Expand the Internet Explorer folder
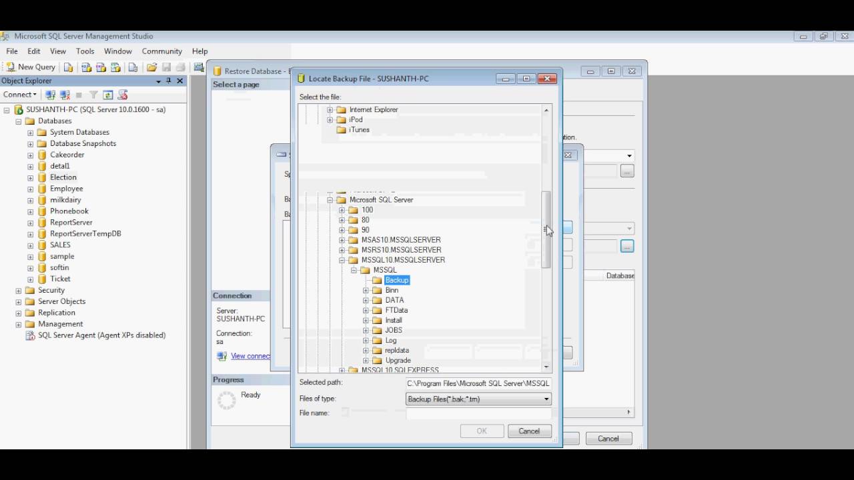Screen dimensions: 854x480 coord(330,110)
